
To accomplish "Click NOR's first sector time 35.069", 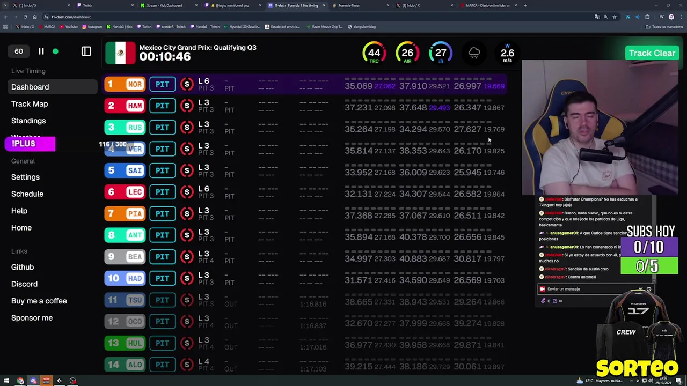I will coord(359,86).
